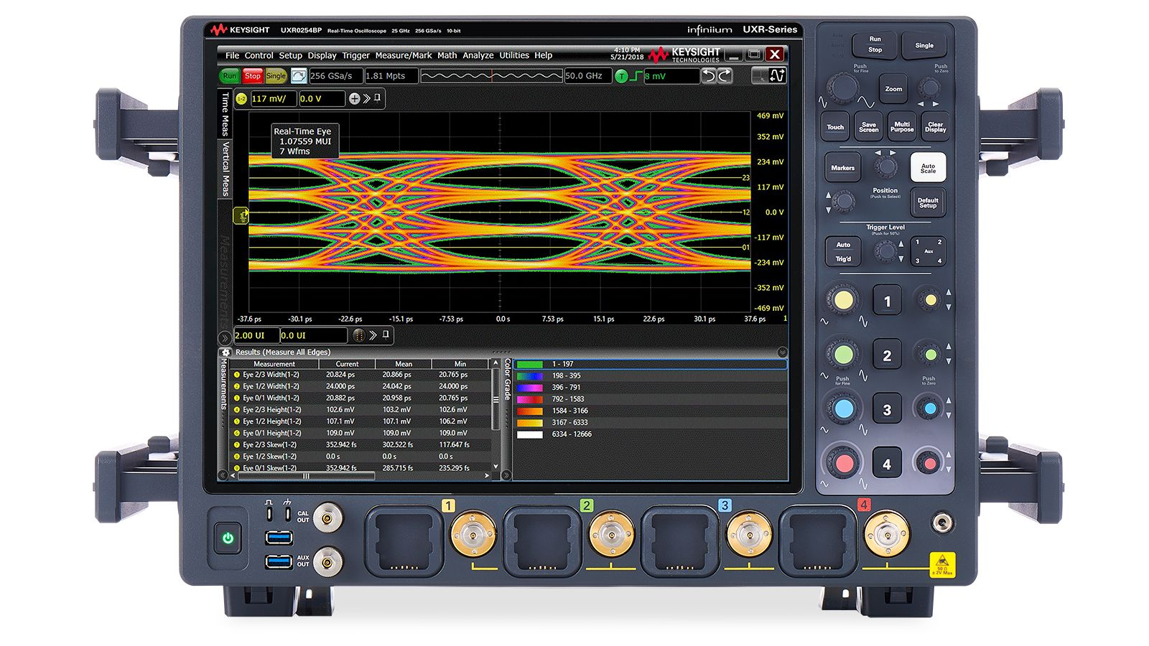Screen dimensions: 1149x646
Task: Open the Time Meas side tab
Action: coord(225,113)
